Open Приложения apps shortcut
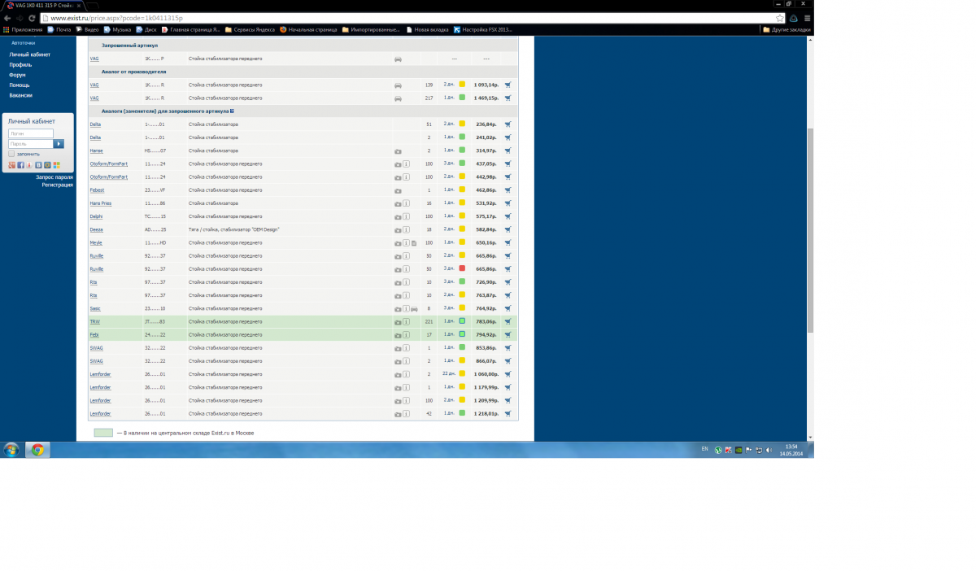Viewport: 976px width, 571px height. pos(23,29)
